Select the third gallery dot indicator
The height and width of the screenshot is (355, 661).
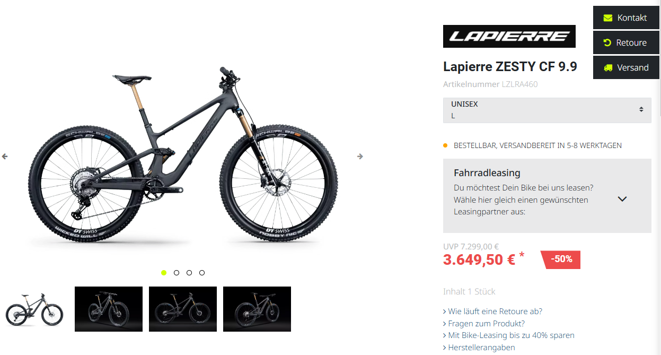pos(189,273)
